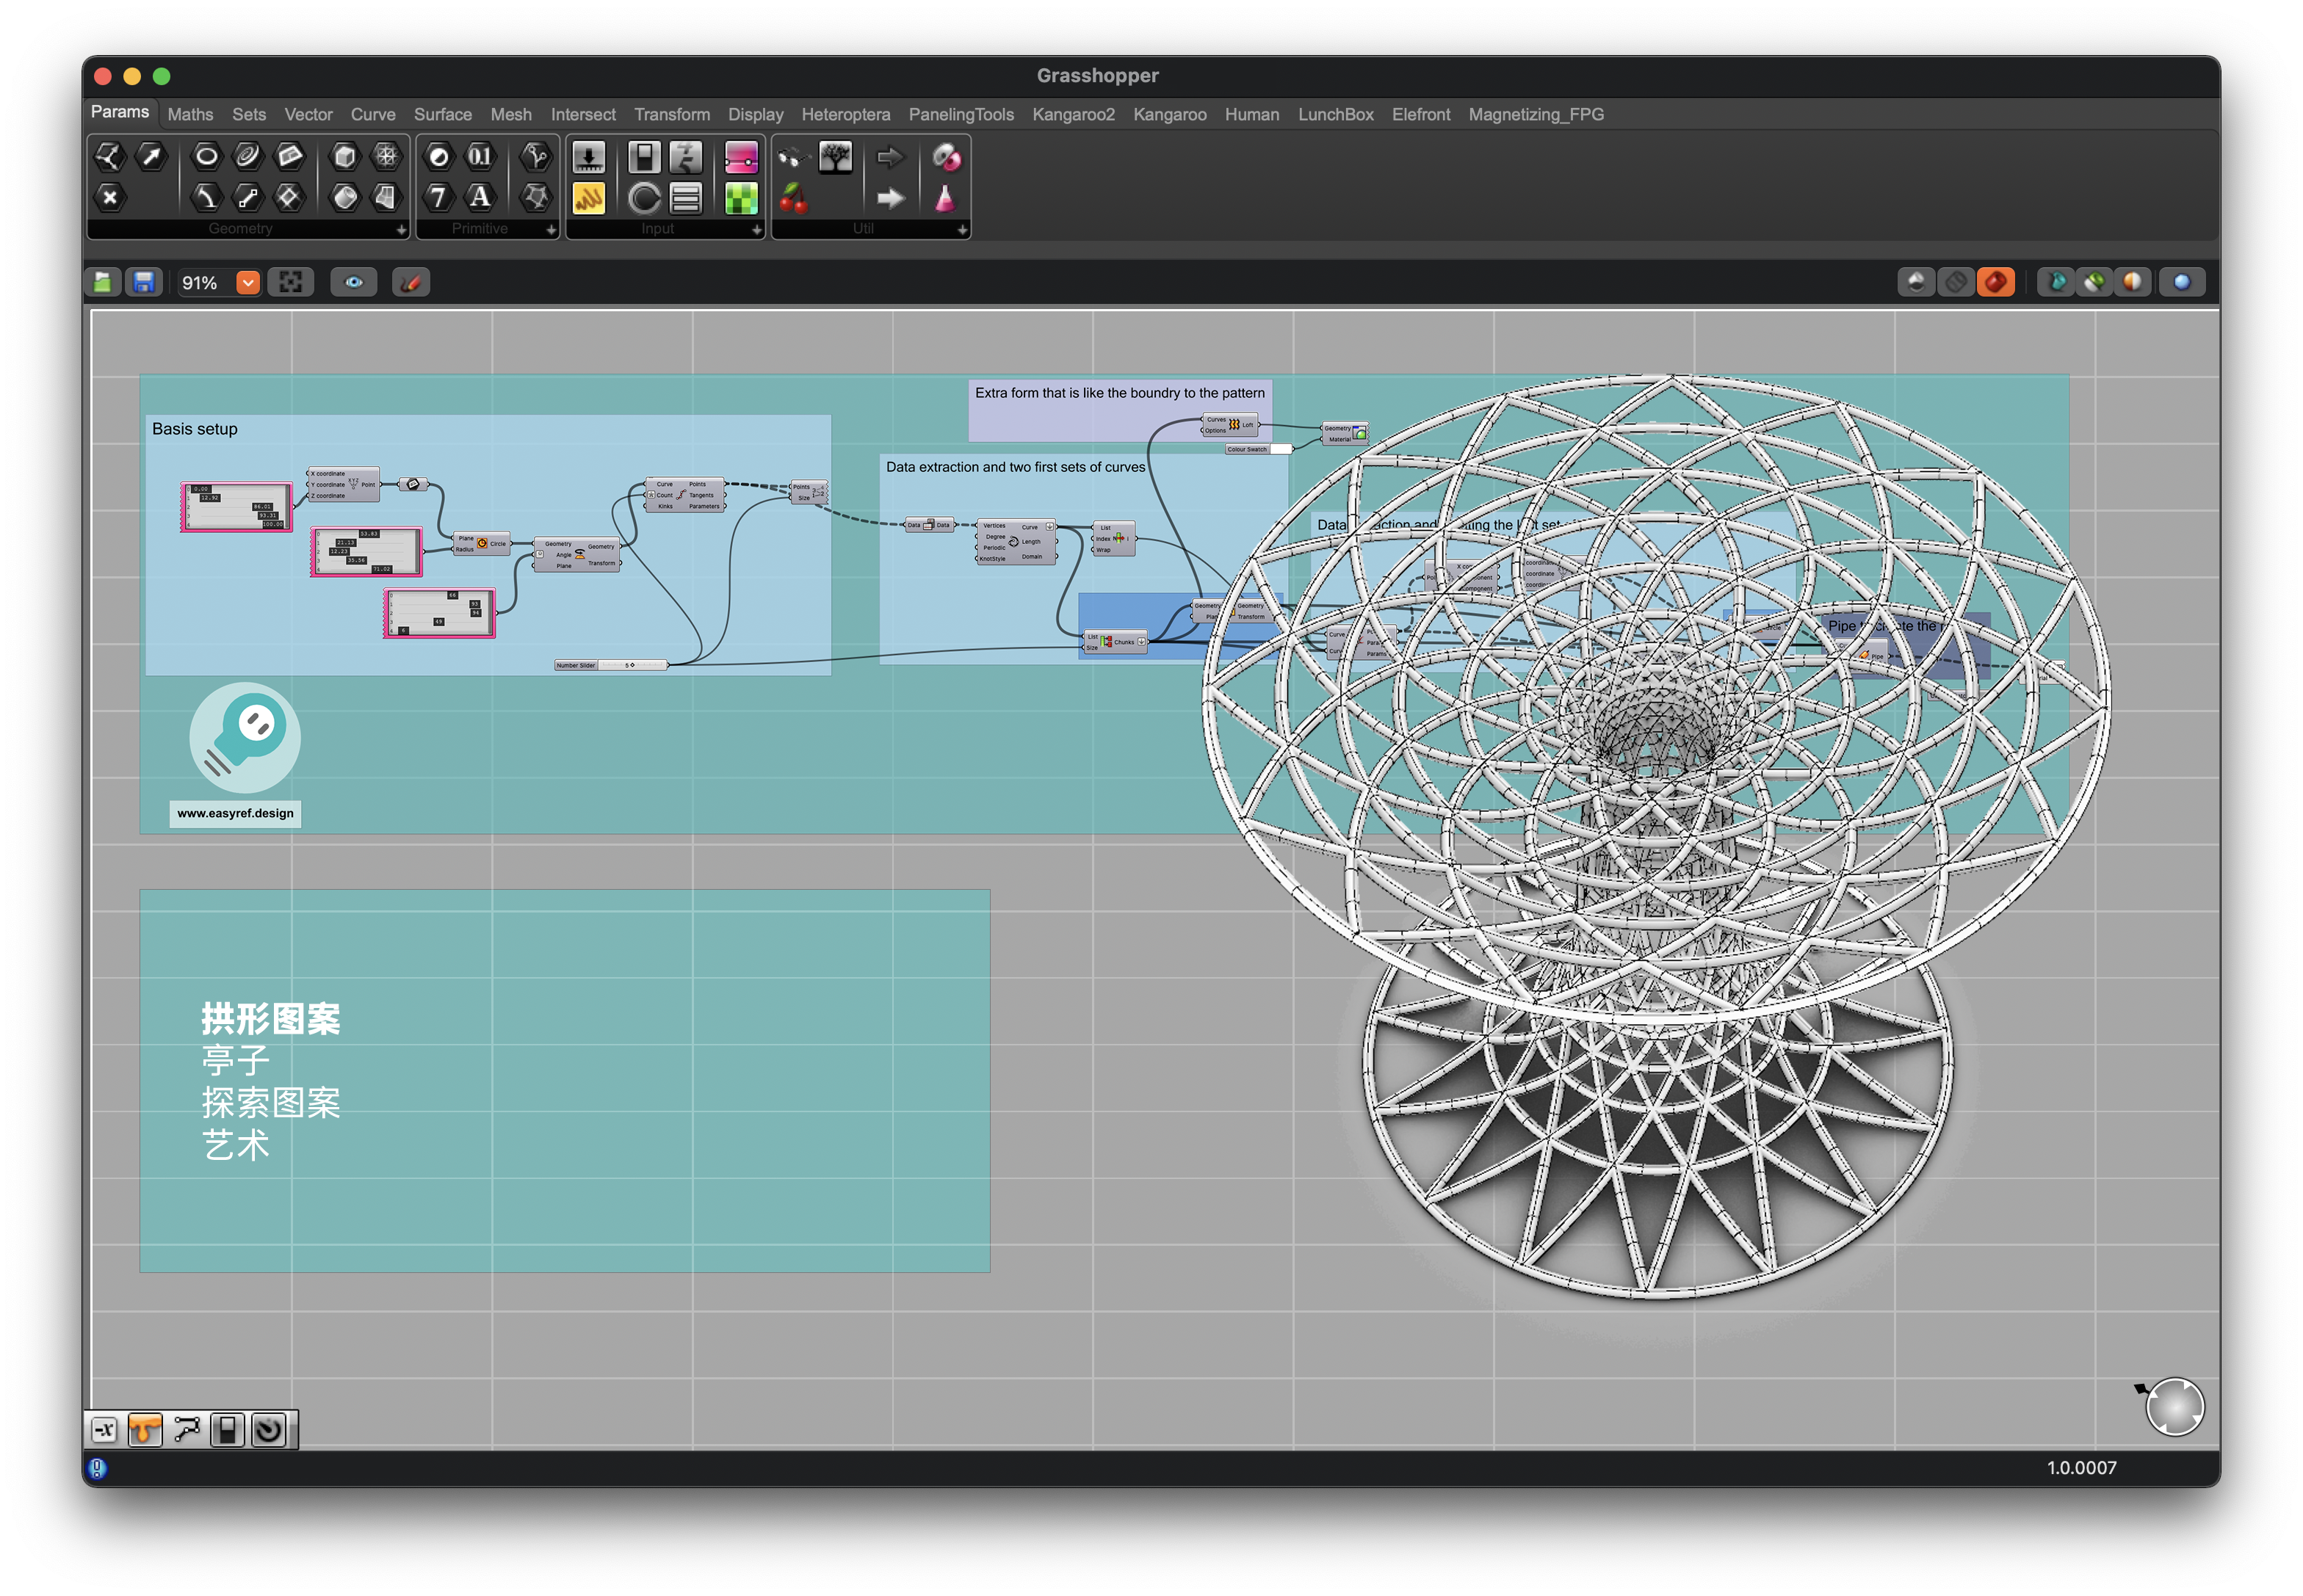The height and width of the screenshot is (1596, 2303).
Task: Click the Circle parameter icon
Action: 206,156
